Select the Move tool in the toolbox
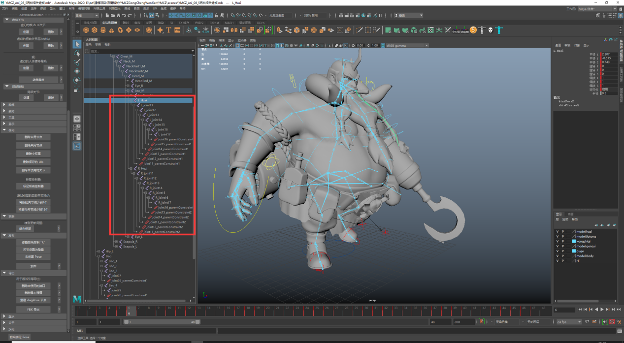Screen dimensions: 624x343 tap(77, 71)
